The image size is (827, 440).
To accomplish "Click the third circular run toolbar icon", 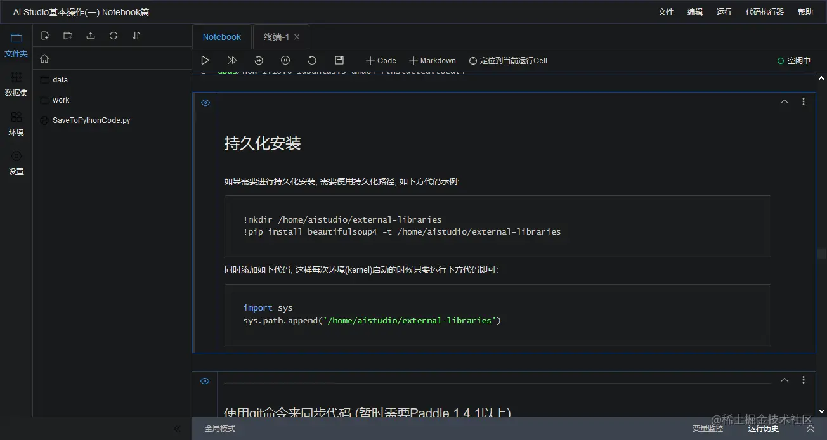I will [259, 60].
